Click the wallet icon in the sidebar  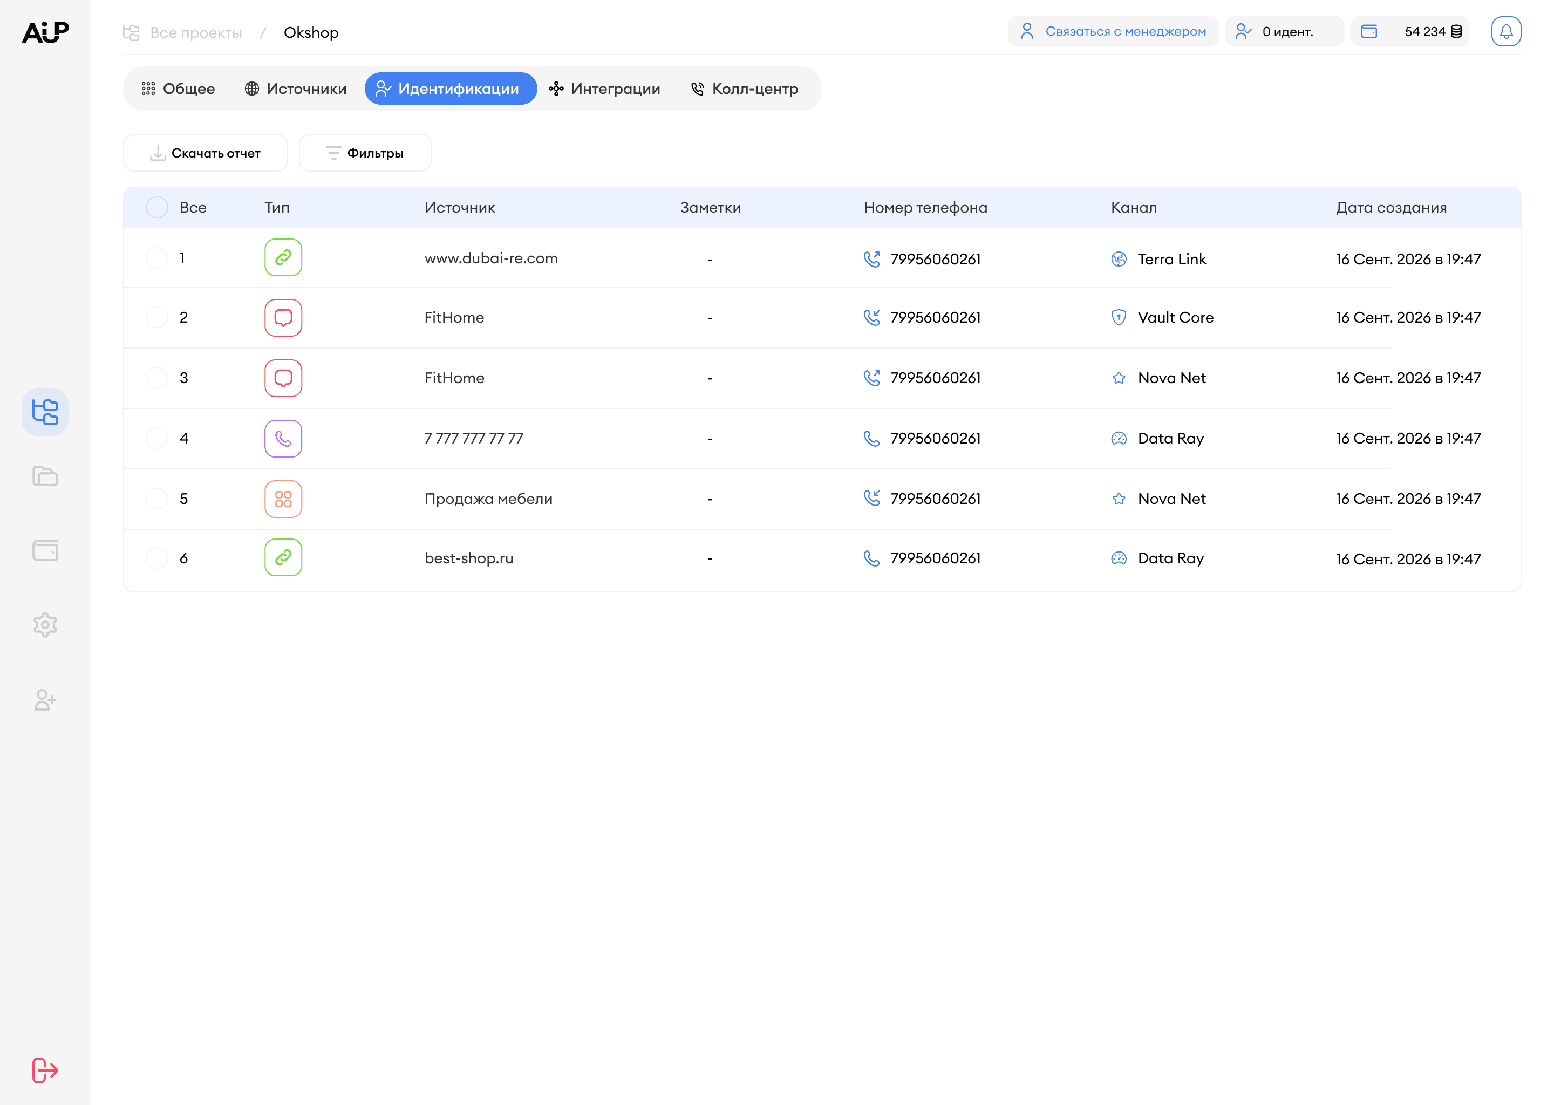(x=45, y=550)
